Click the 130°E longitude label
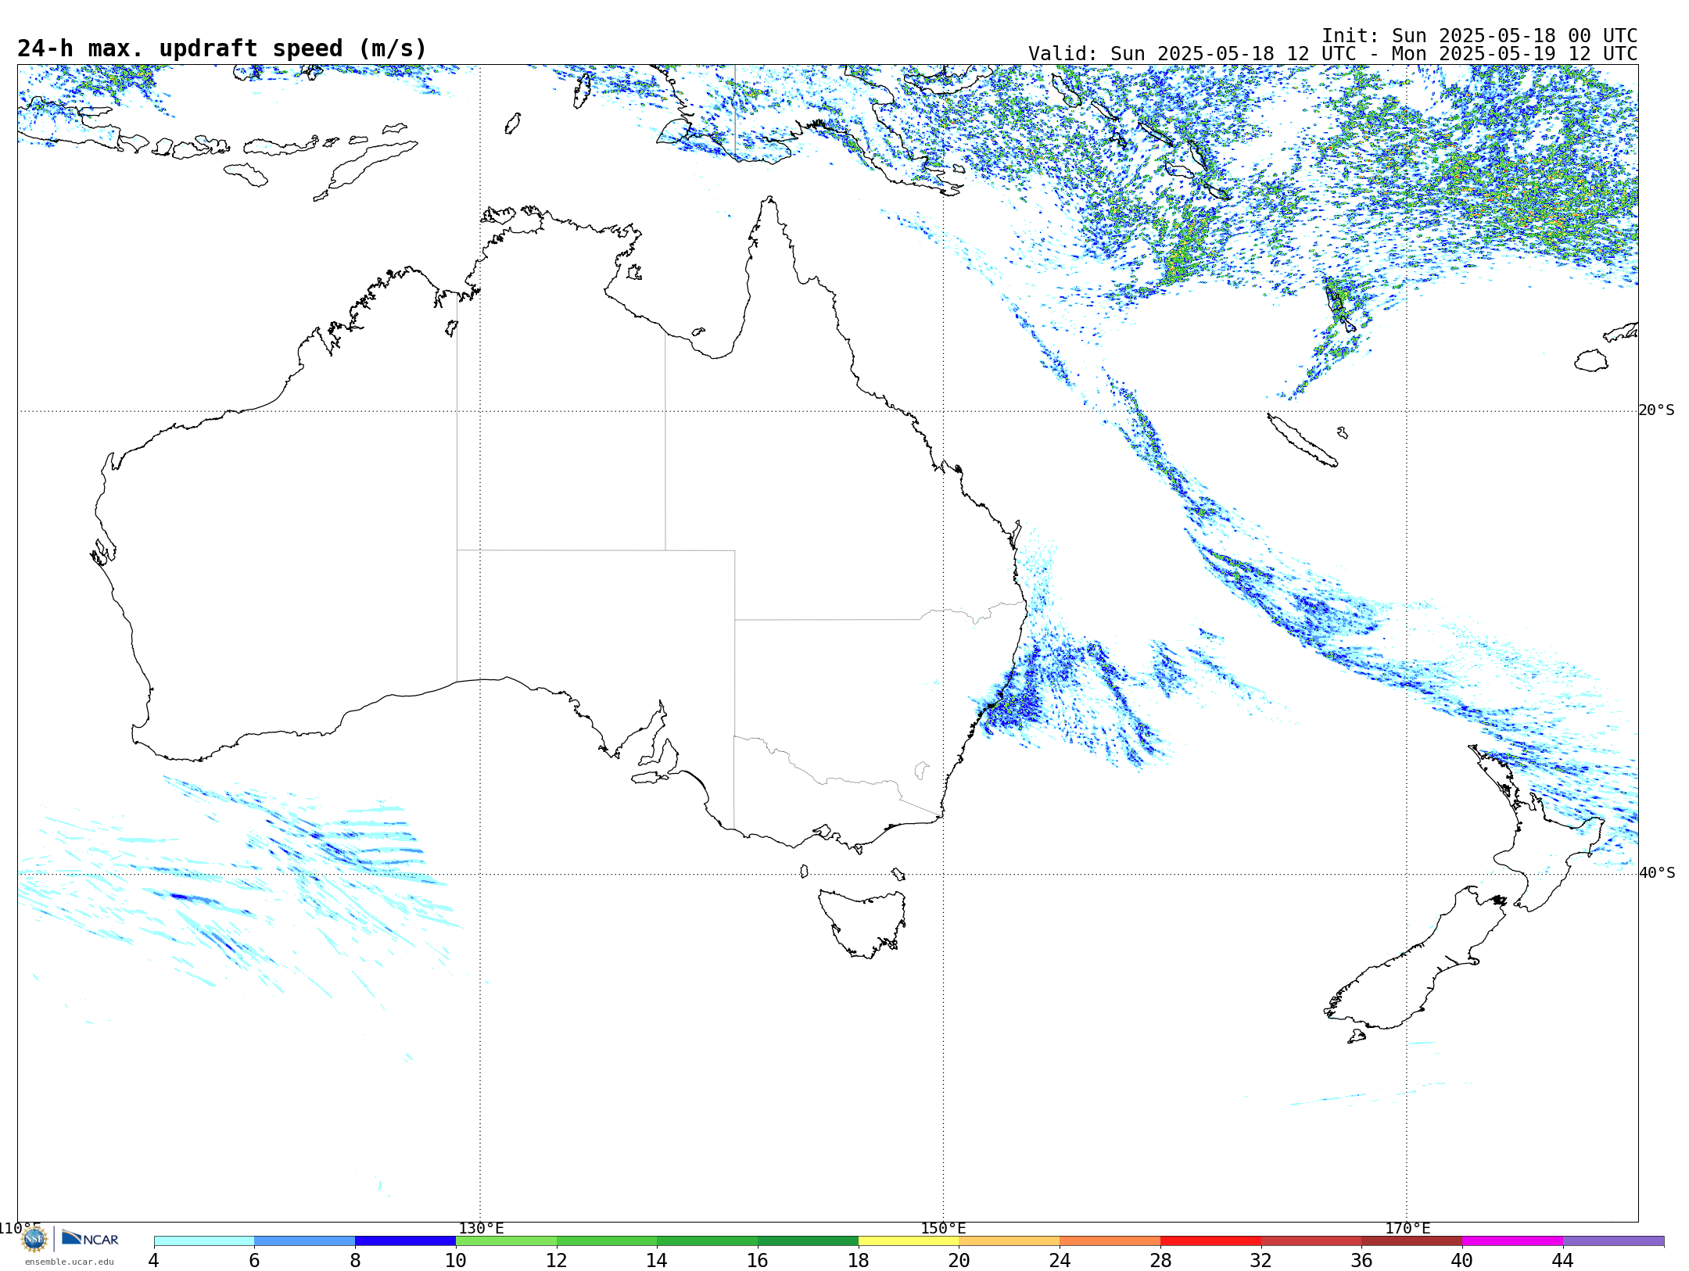The image size is (1689, 1271). click(481, 1229)
